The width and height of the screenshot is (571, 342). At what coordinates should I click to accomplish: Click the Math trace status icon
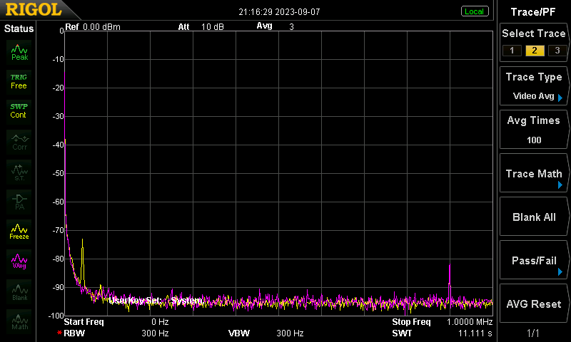pyautogui.click(x=19, y=321)
